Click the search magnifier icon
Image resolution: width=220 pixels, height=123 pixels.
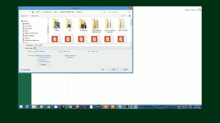[x=129, y=12]
